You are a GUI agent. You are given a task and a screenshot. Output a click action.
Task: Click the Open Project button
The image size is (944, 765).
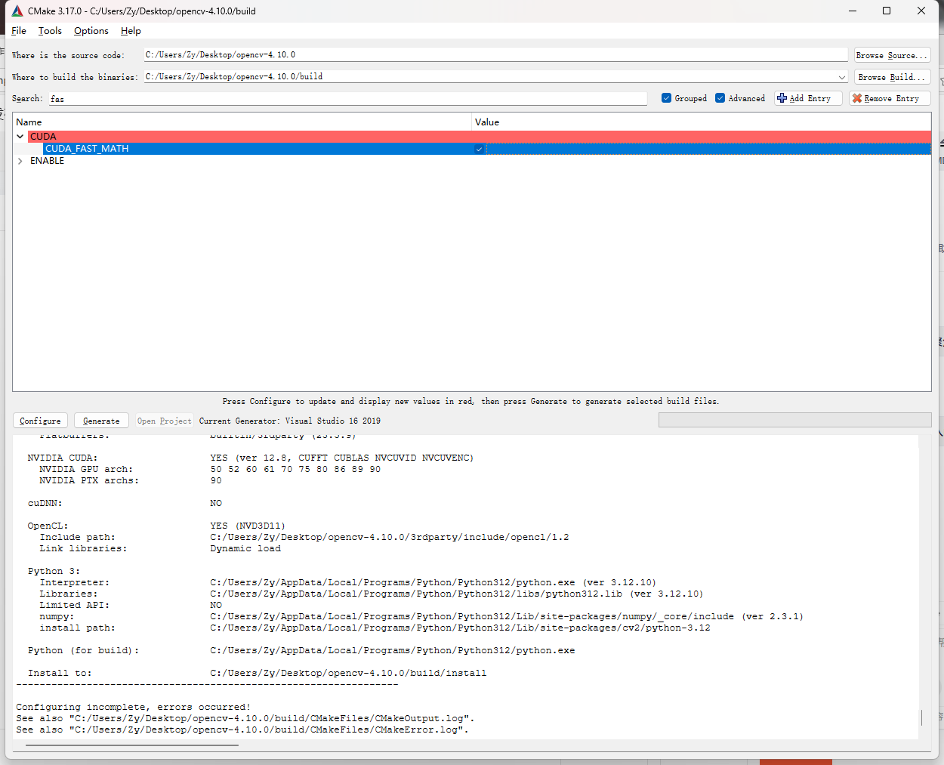(164, 421)
